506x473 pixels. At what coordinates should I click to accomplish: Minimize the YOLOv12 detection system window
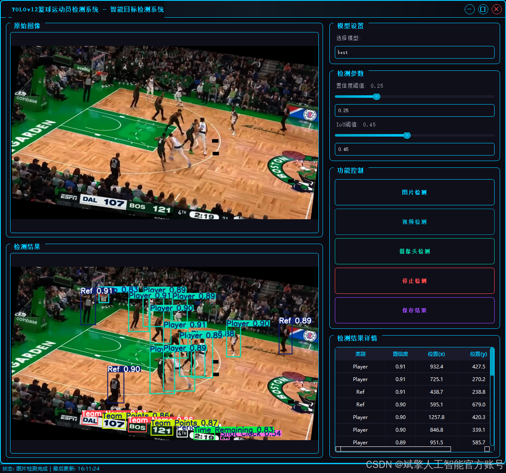click(x=470, y=9)
